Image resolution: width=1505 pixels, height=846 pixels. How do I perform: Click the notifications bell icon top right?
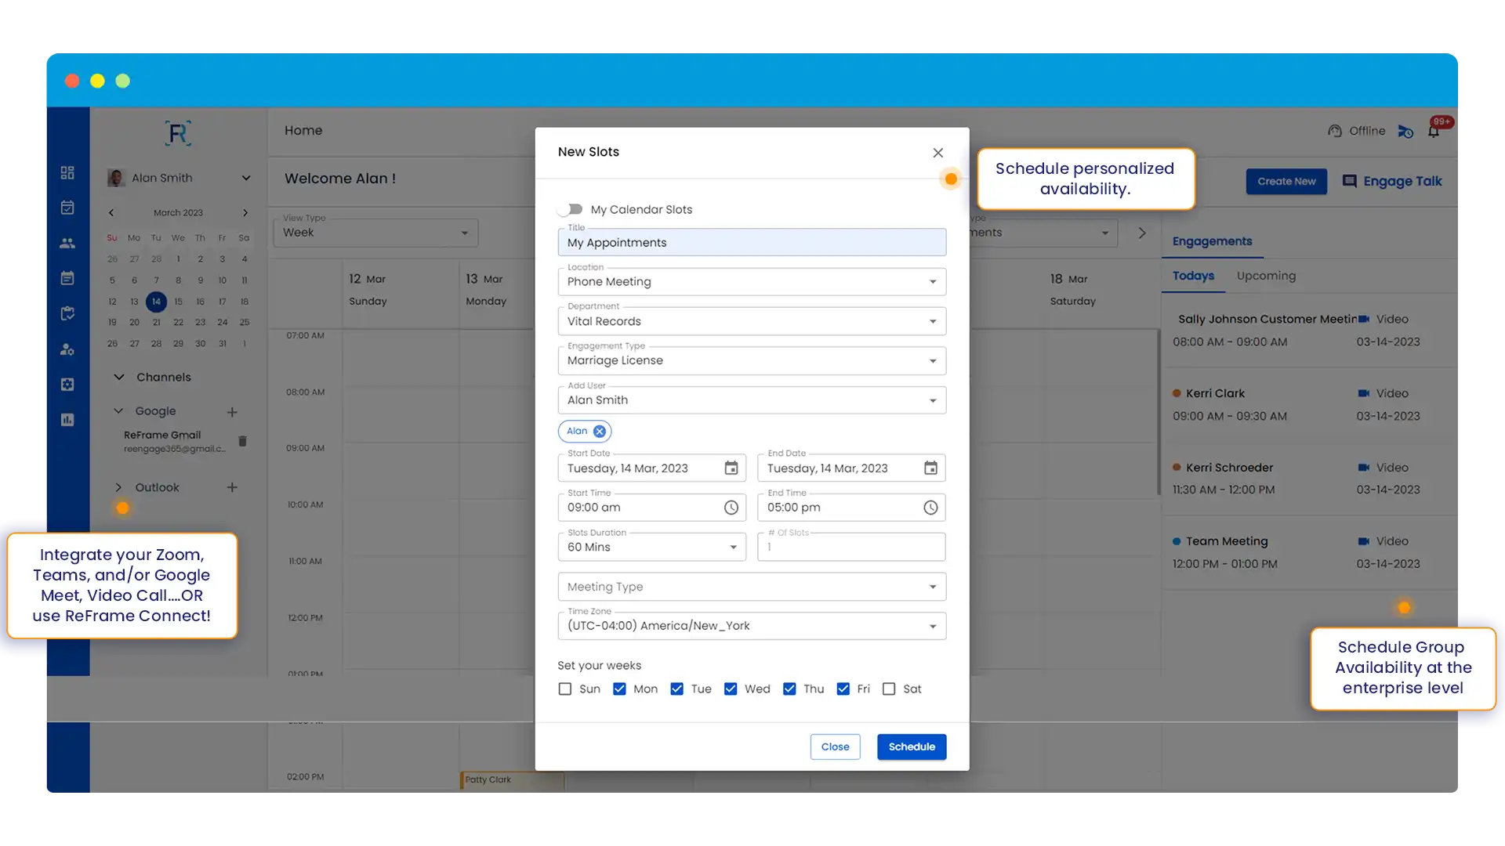coord(1434,130)
